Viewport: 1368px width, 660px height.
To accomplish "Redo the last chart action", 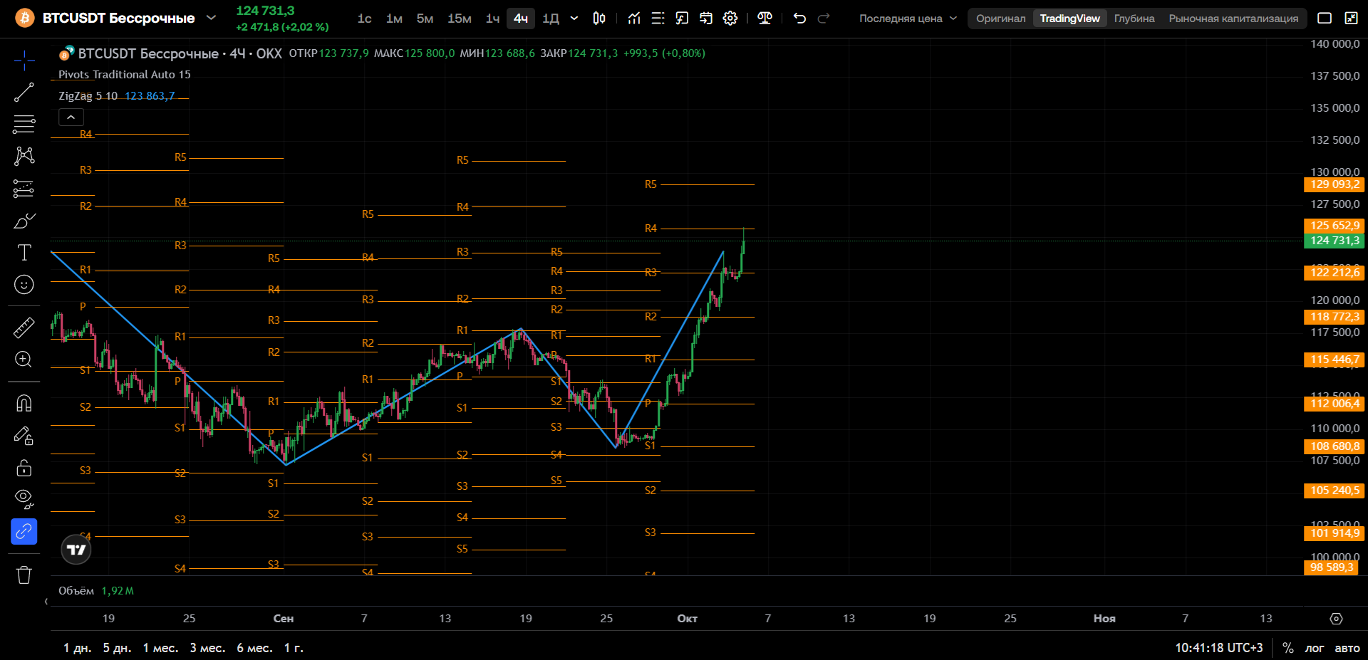I will (824, 19).
